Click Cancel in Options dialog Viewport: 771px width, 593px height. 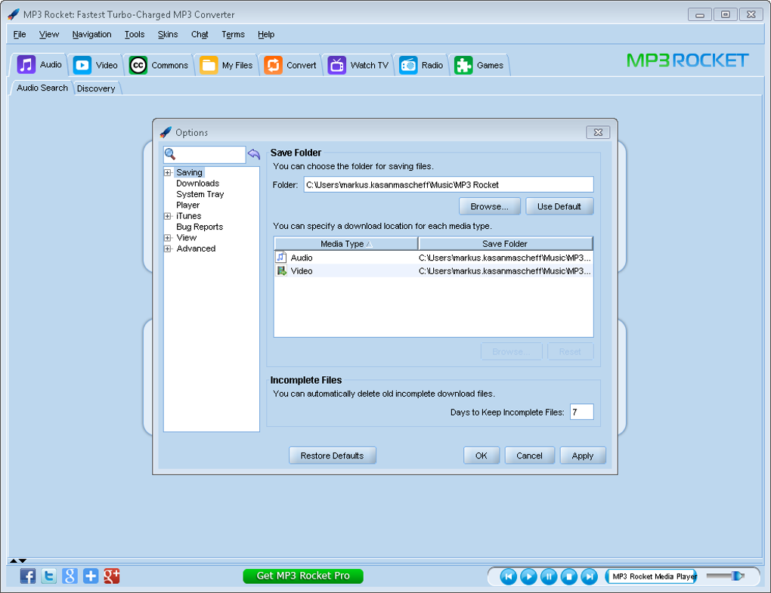[x=530, y=456]
